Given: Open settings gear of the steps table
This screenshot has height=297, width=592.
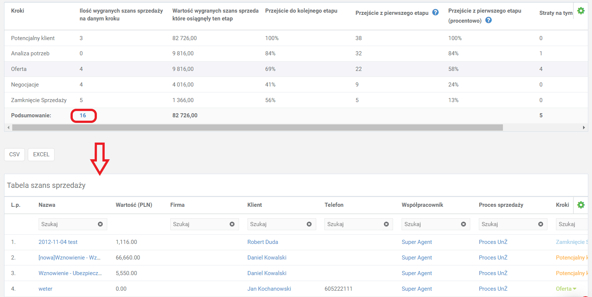Looking at the screenshot, I should click(x=581, y=11).
